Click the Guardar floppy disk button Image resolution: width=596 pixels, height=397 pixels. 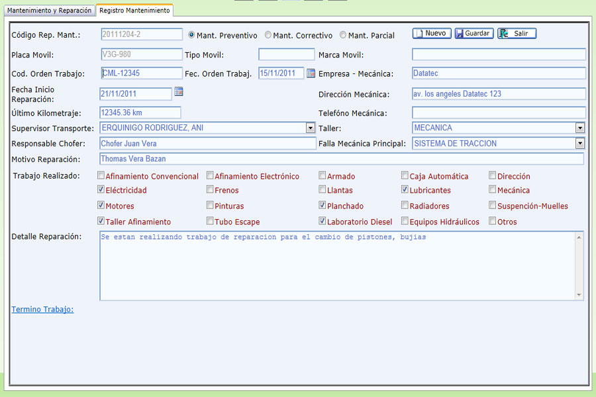[x=473, y=34]
